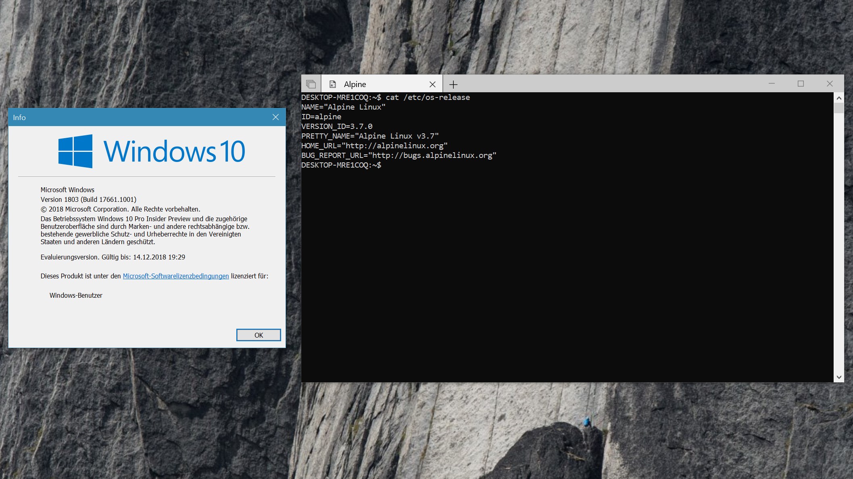Viewport: 853px width, 479px height.
Task: Click the terminal scrollbar up arrow
Action: point(839,98)
